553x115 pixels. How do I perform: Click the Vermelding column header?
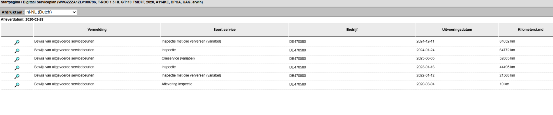97,30
